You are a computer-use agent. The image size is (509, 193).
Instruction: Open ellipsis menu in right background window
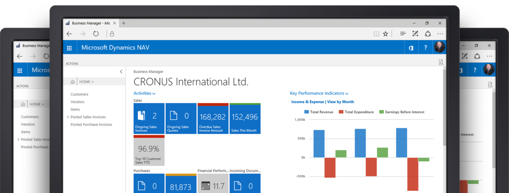pos(489,56)
